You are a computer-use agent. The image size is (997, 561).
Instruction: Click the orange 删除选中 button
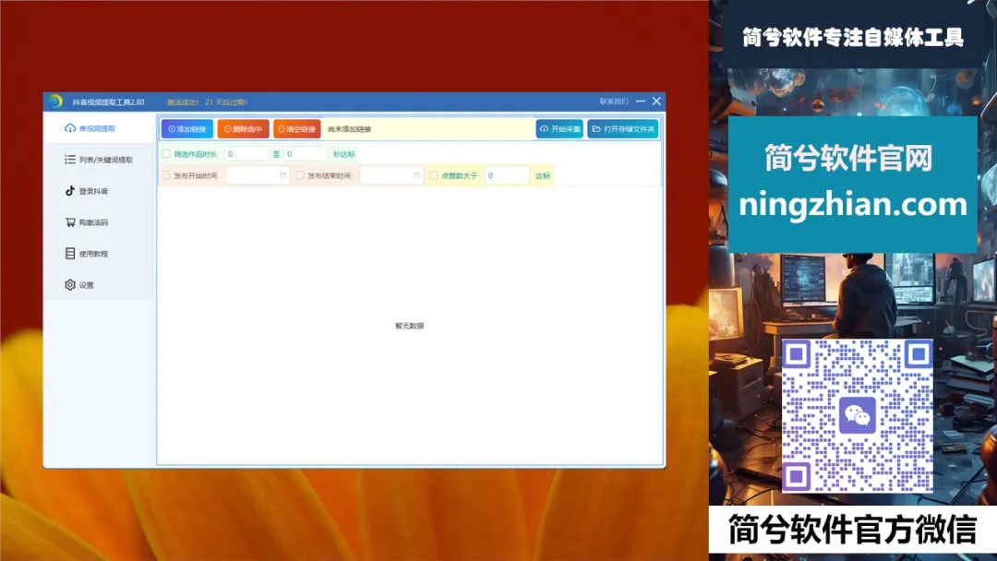pyautogui.click(x=243, y=129)
